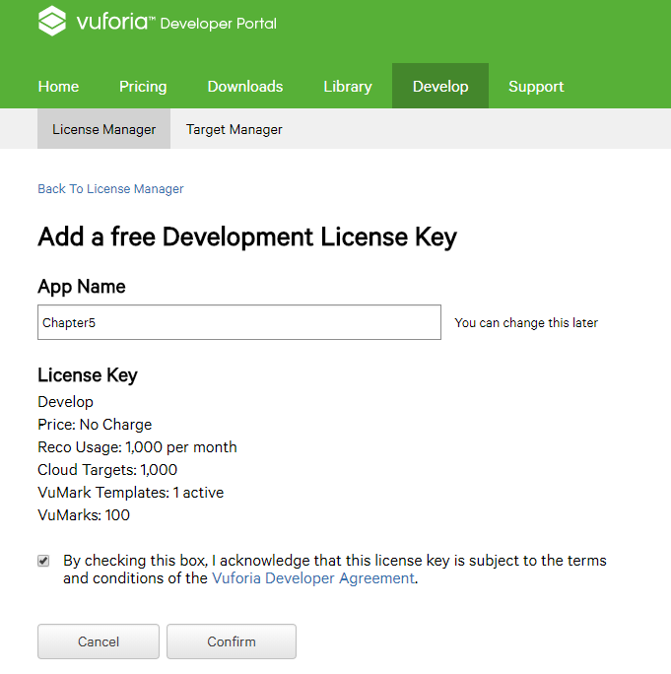
Task: Click the Developer Portal header text
Action: pos(219,24)
